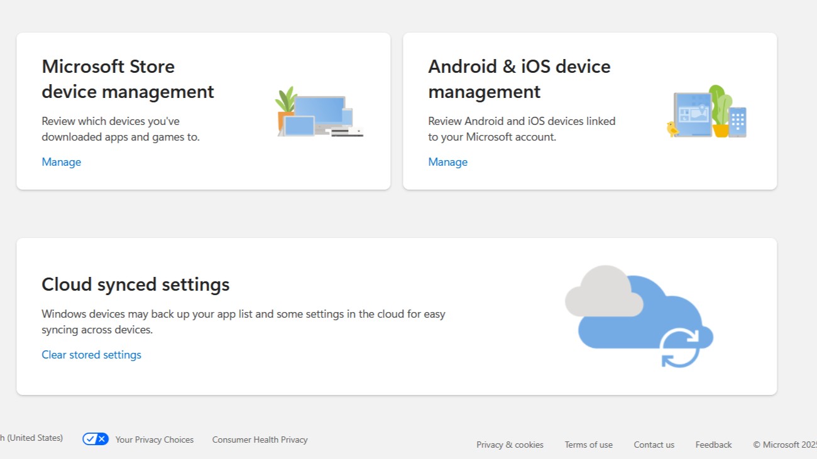Click the Android & iOS device management heading
This screenshot has height=459, width=817.
[519, 79]
